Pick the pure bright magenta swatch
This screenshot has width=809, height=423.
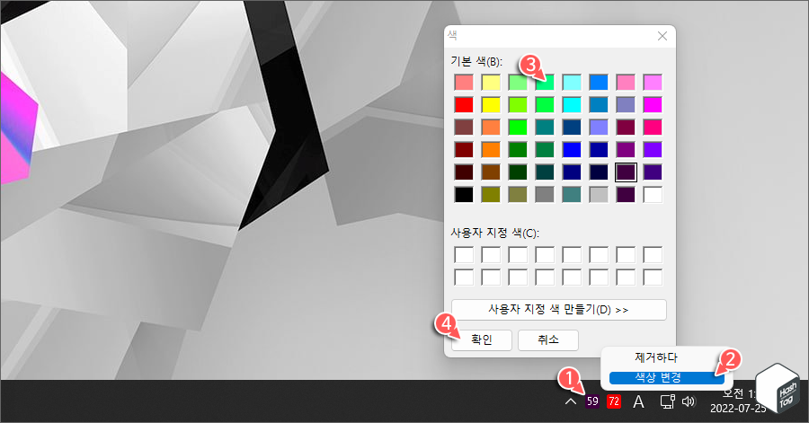pyautogui.click(x=653, y=105)
